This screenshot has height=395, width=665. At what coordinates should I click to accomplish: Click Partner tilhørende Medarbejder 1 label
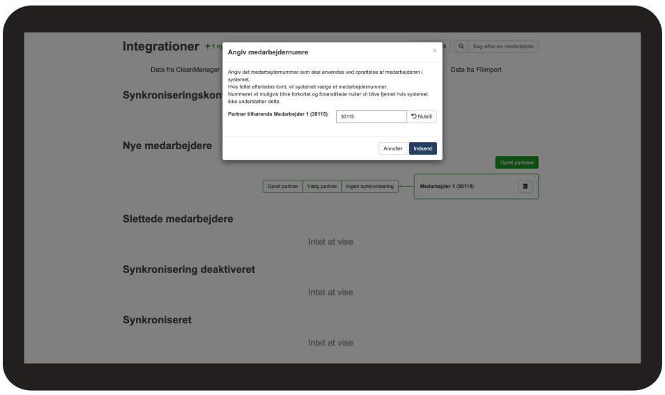coord(277,114)
